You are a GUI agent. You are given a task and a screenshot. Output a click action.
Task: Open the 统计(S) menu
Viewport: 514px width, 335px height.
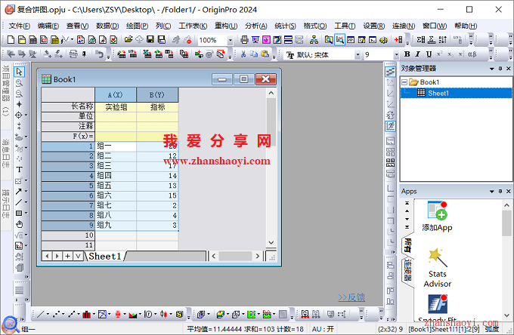pos(285,26)
